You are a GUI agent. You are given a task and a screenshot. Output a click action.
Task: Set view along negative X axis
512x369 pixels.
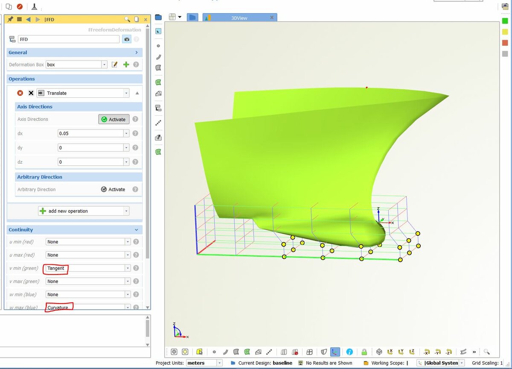(x=427, y=352)
